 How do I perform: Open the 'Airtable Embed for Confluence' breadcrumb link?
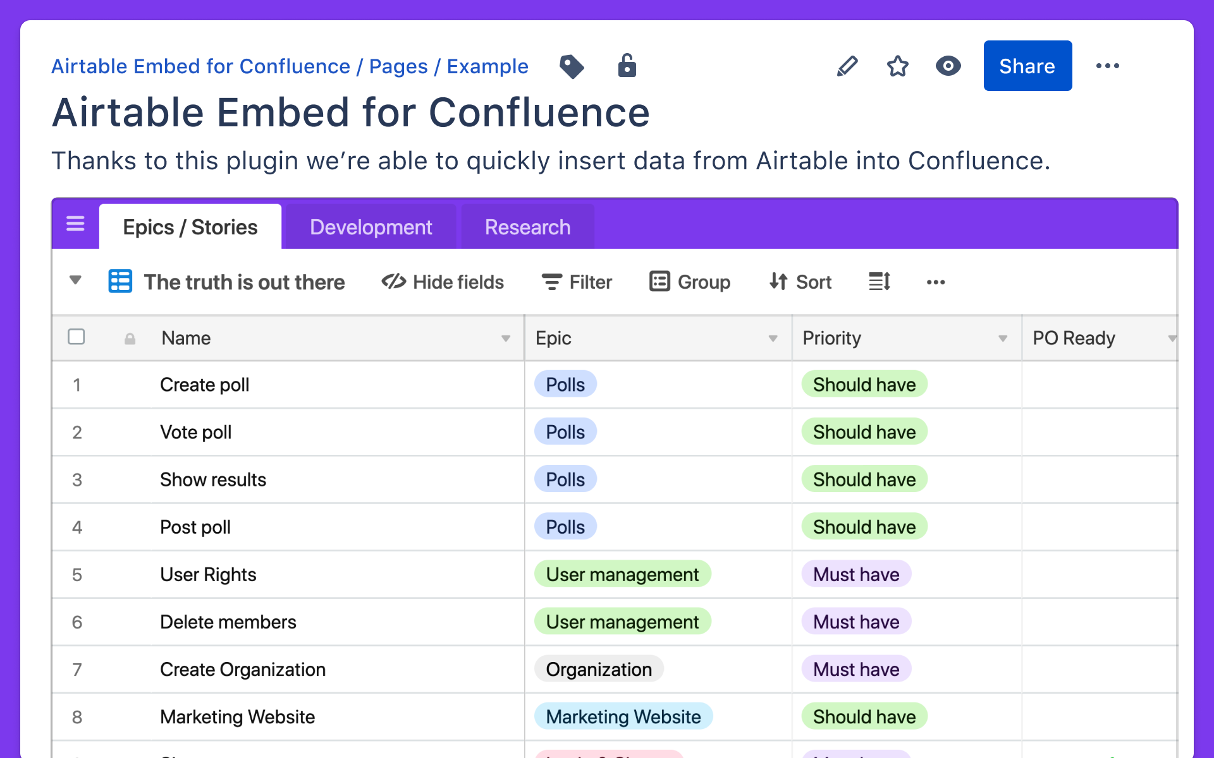click(x=200, y=66)
